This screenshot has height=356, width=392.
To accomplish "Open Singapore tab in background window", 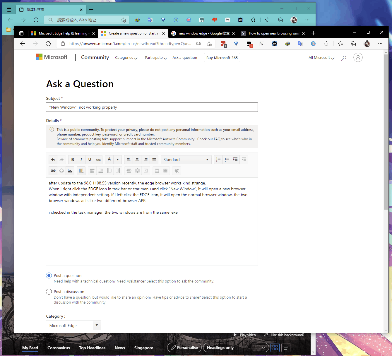I will coord(144,348).
